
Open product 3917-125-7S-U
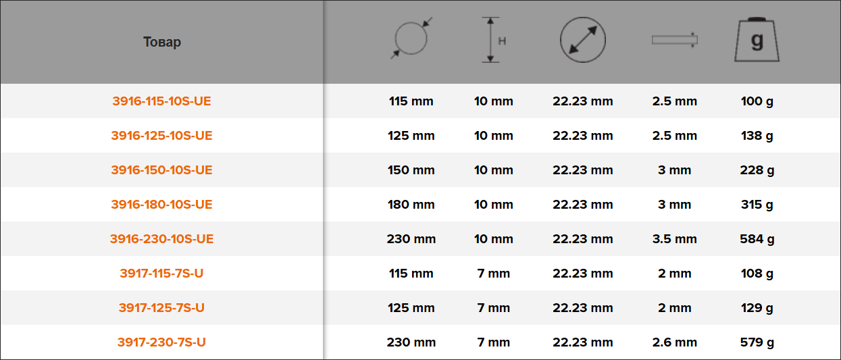161,308
